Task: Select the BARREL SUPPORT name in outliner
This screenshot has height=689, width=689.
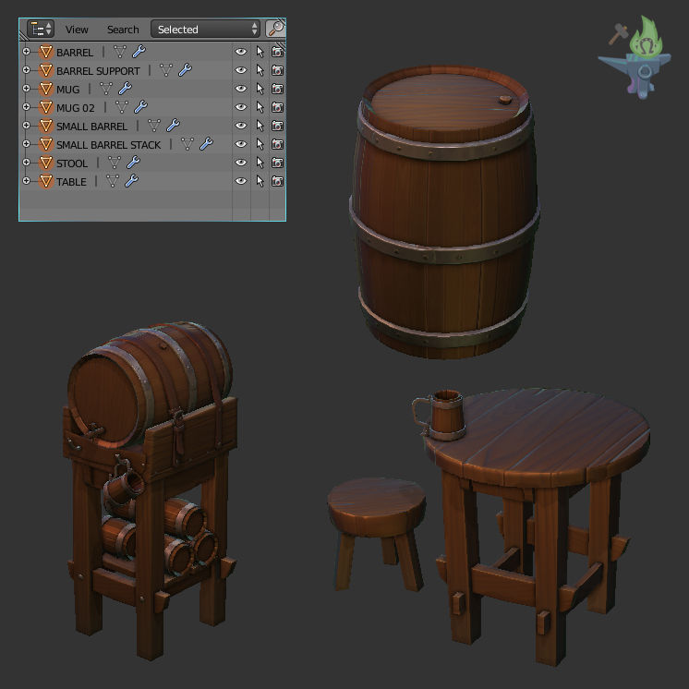Action: [98, 71]
